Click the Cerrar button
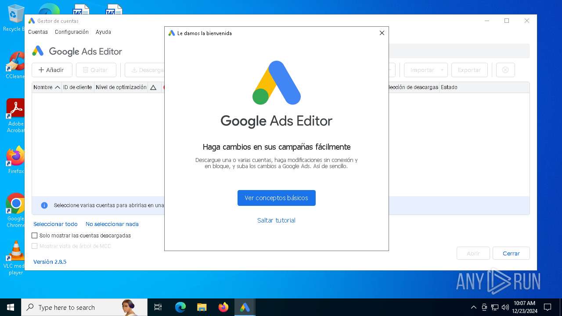This screenshot has width=562, height=316. click(x=511, y=253)
